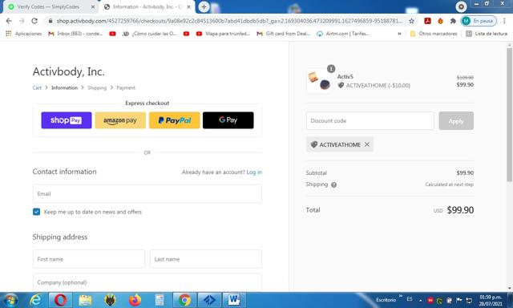The width and height of the screenshot is (513, 308).
Task: Focus the First name field
Action: pyautogui.click(x=89, y=259)
